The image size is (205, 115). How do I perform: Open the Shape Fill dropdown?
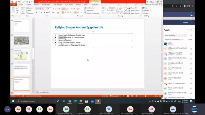[x=133, y=8]
